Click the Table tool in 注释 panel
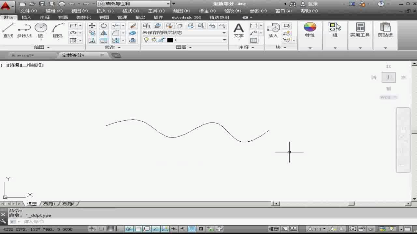This screenshot has width=417, height=234. (x=253, y=40)
